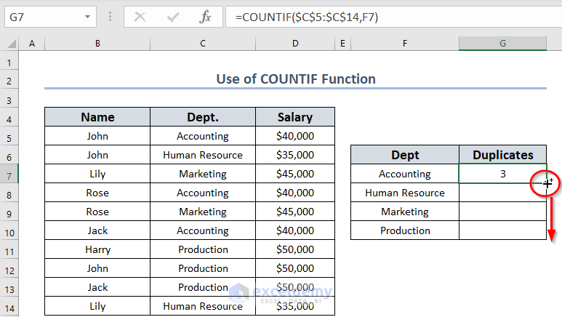Select row 7 header
The width and height of the screenshot is (562, 317).
click(10, 174)
